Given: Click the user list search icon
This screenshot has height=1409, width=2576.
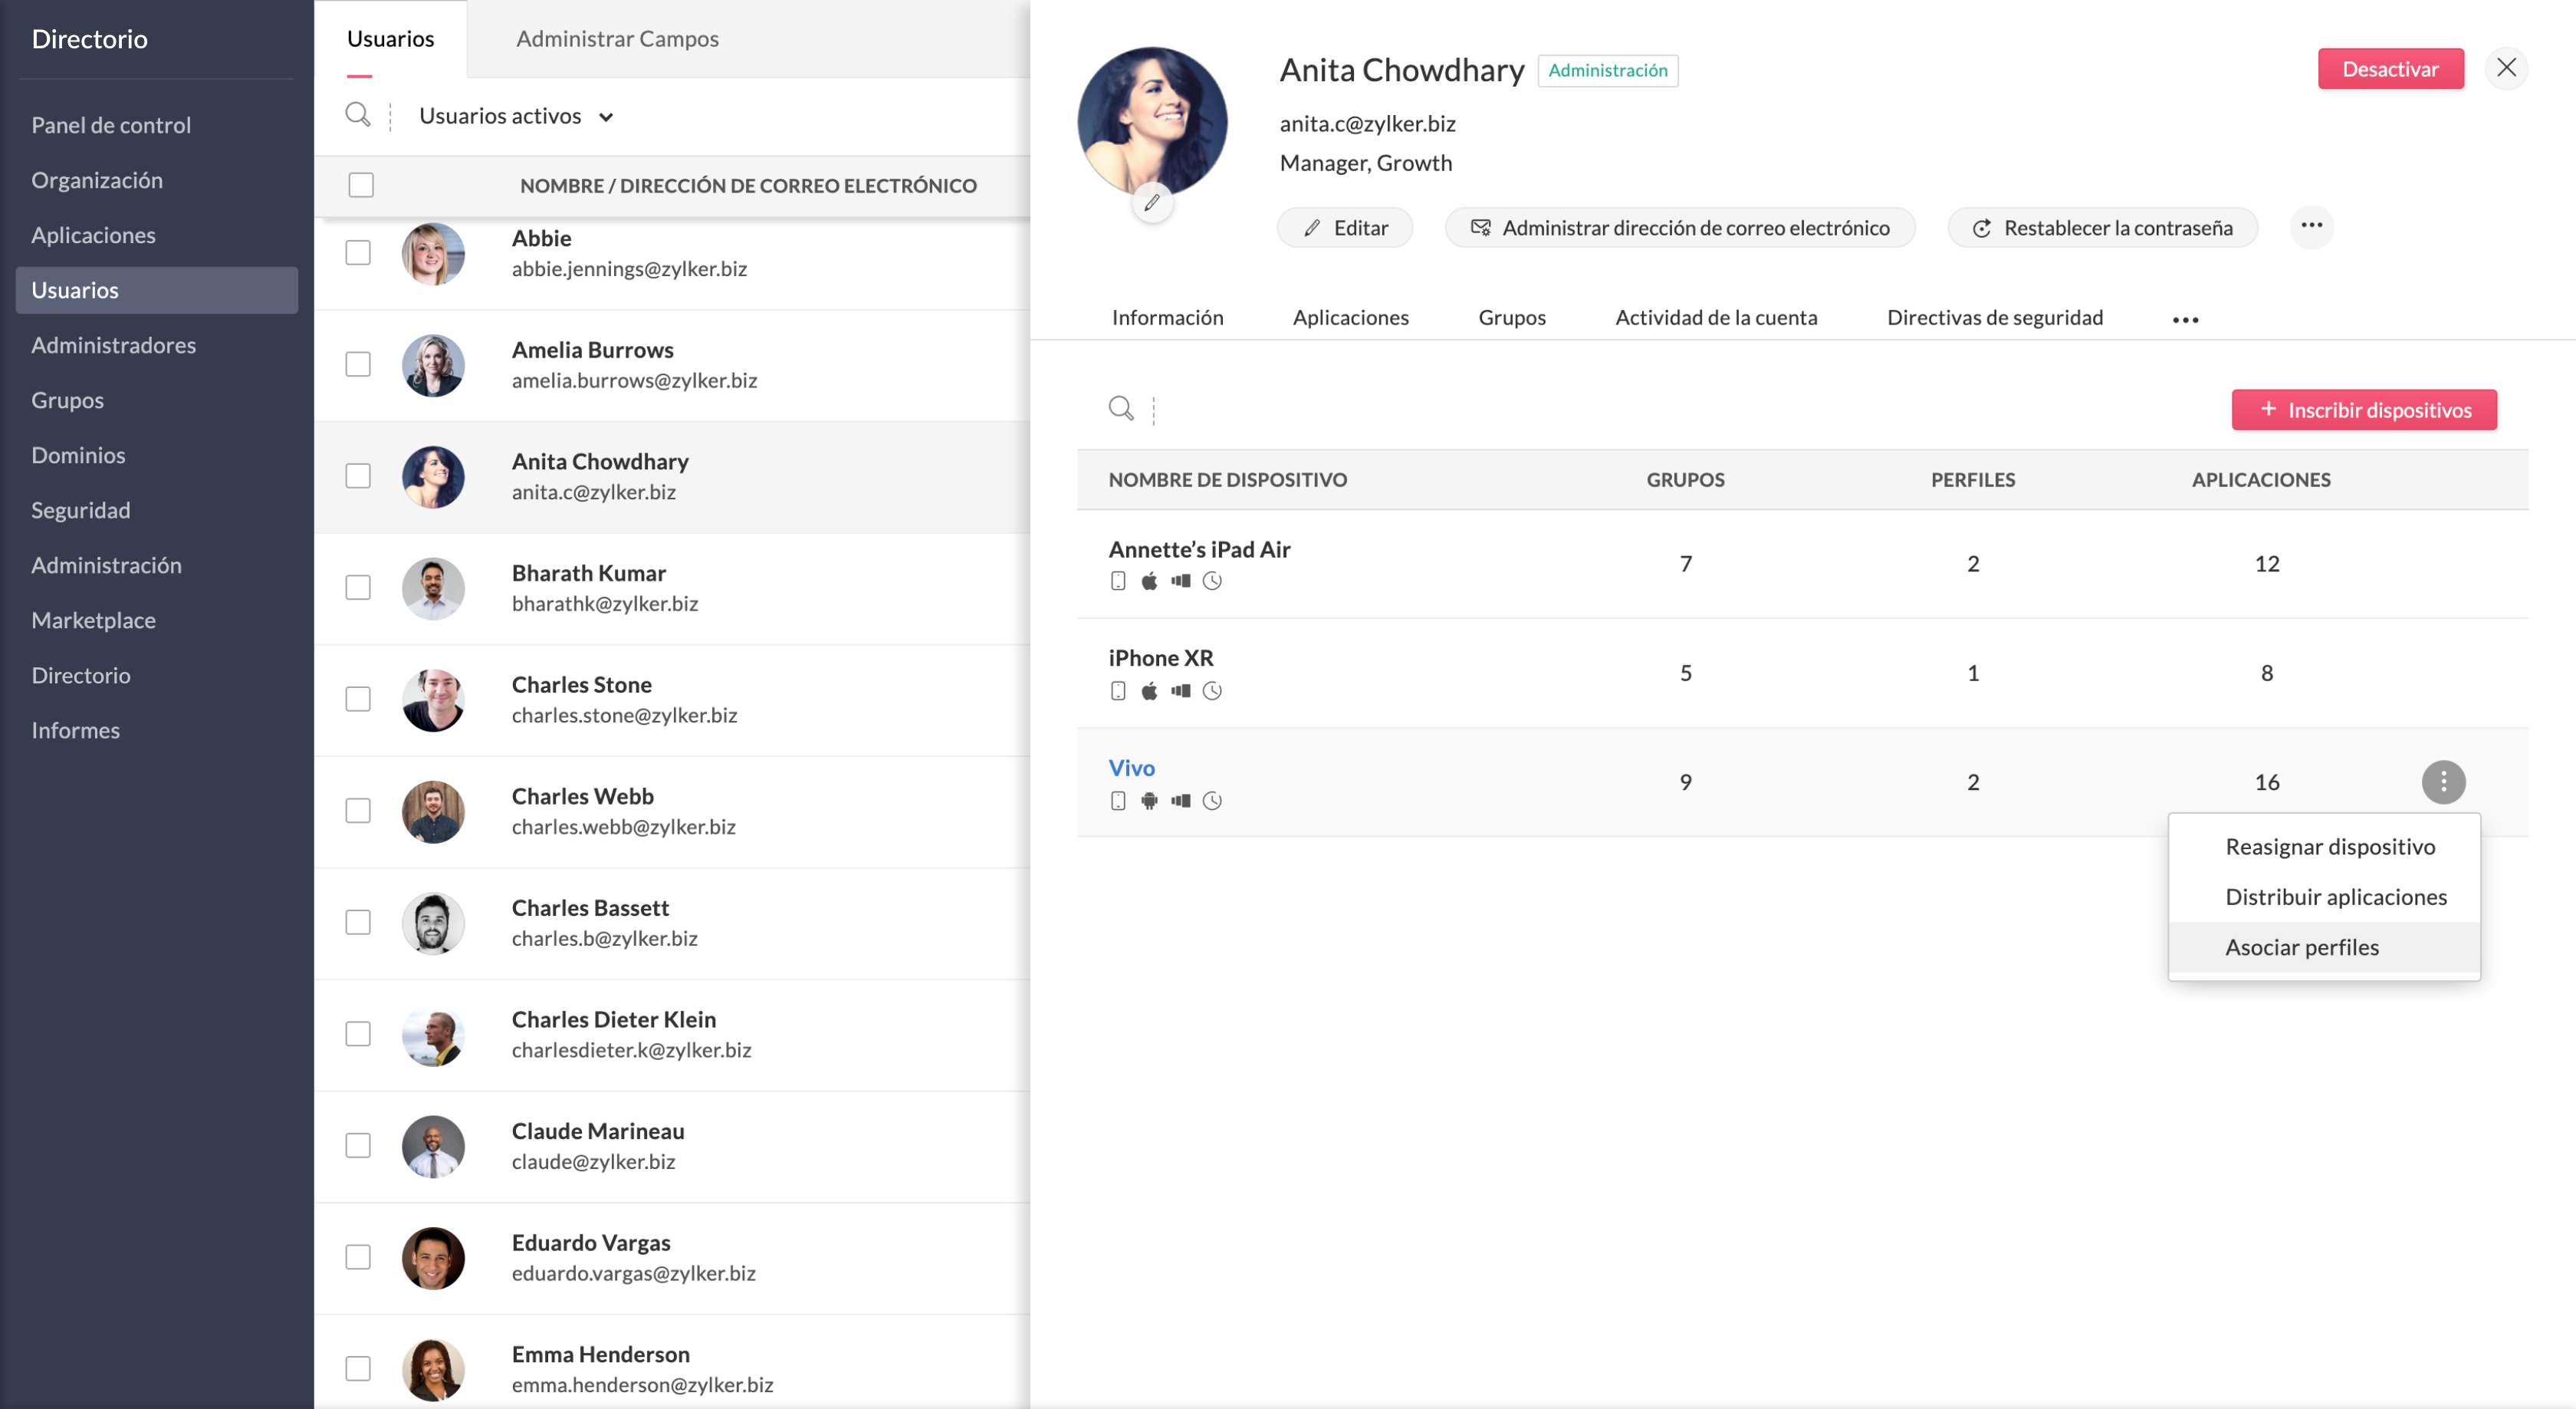Looking at the screenshot, I should click(357, 114).
